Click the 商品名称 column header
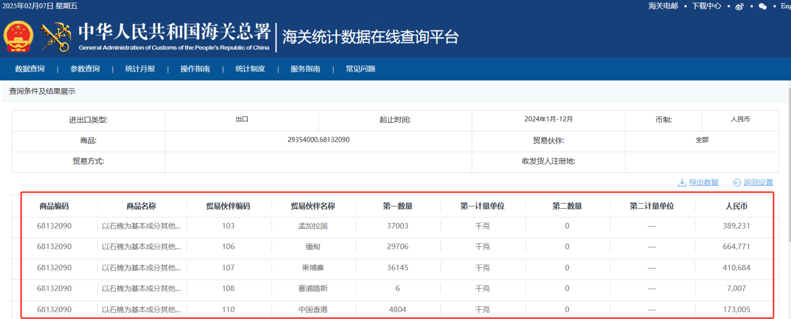Image resolution: width=791 pixels, height=319 pixels. 141,206
